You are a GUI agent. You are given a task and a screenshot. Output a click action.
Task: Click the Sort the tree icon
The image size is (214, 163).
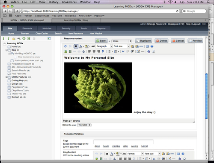29,38
